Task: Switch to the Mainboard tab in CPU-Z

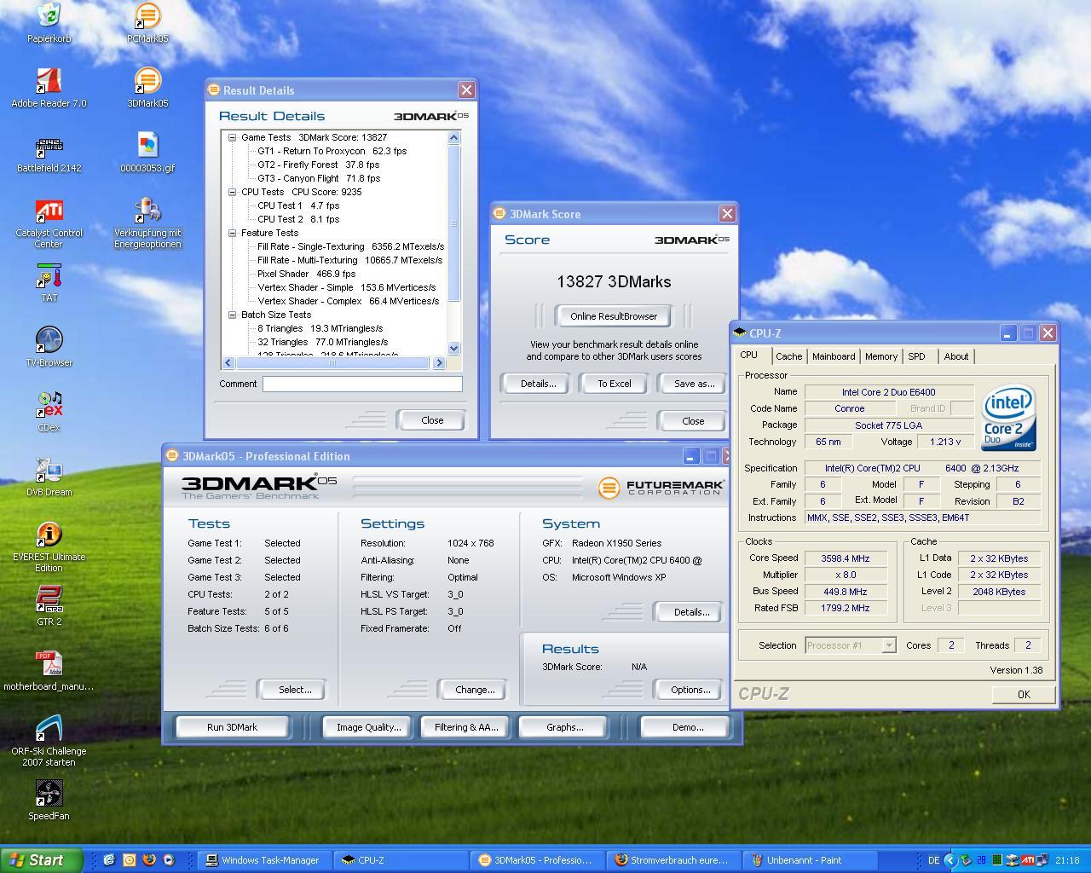Action: [x=834, y=356]
